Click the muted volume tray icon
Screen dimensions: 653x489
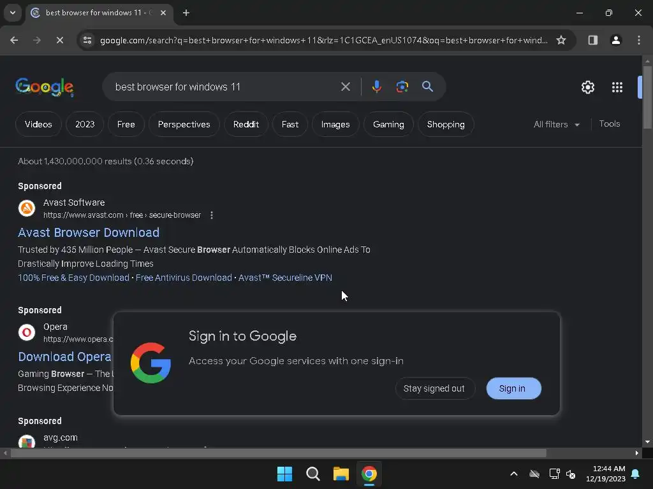tap(571, 474)
